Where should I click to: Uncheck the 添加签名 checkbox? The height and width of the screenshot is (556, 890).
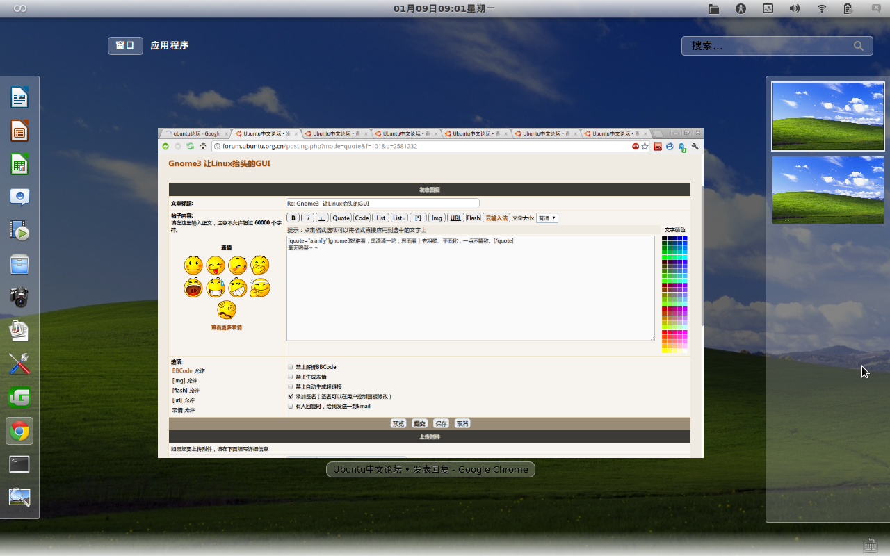coord(291,396)
